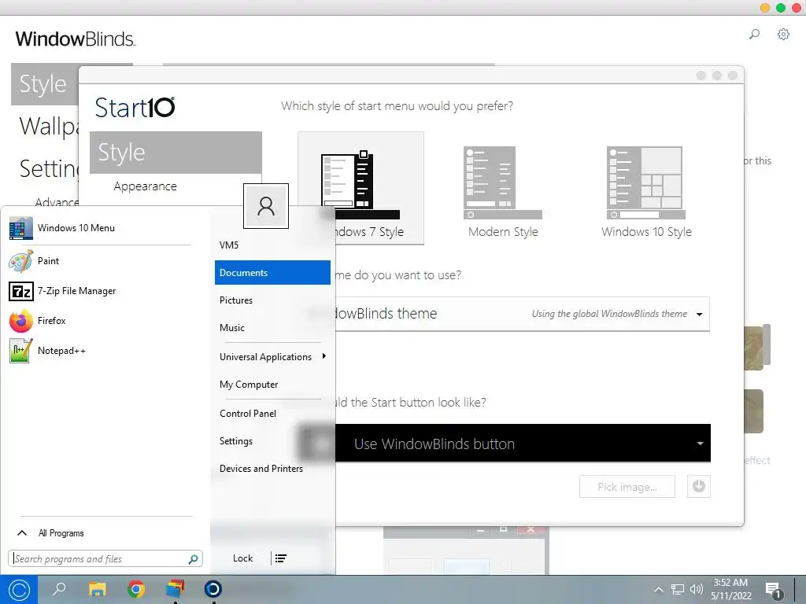Select the Modern Style start menu option
Image resolution: width=806 pixels, height=604 pixels.
(x=503, y=193)
